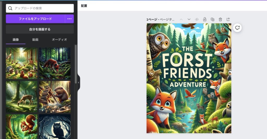
Task: Switch to the 画像 tab
Action: pyautogui.click(x=16, y=39)
